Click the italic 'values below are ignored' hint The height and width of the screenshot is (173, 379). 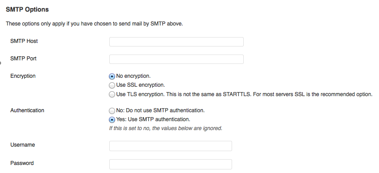pyautogui.click(x=166, y=128)
